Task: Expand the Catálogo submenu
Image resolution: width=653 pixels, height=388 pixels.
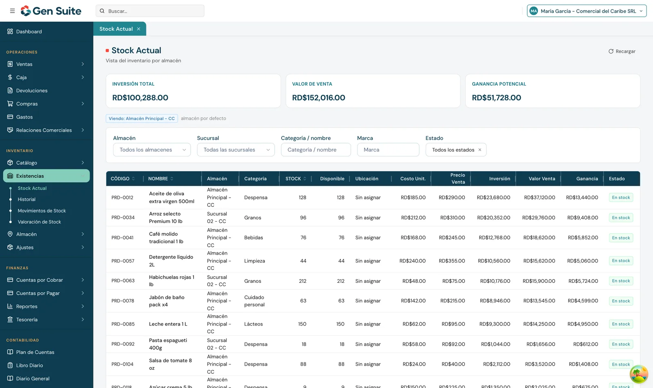Action: click(x=83, y=163)
